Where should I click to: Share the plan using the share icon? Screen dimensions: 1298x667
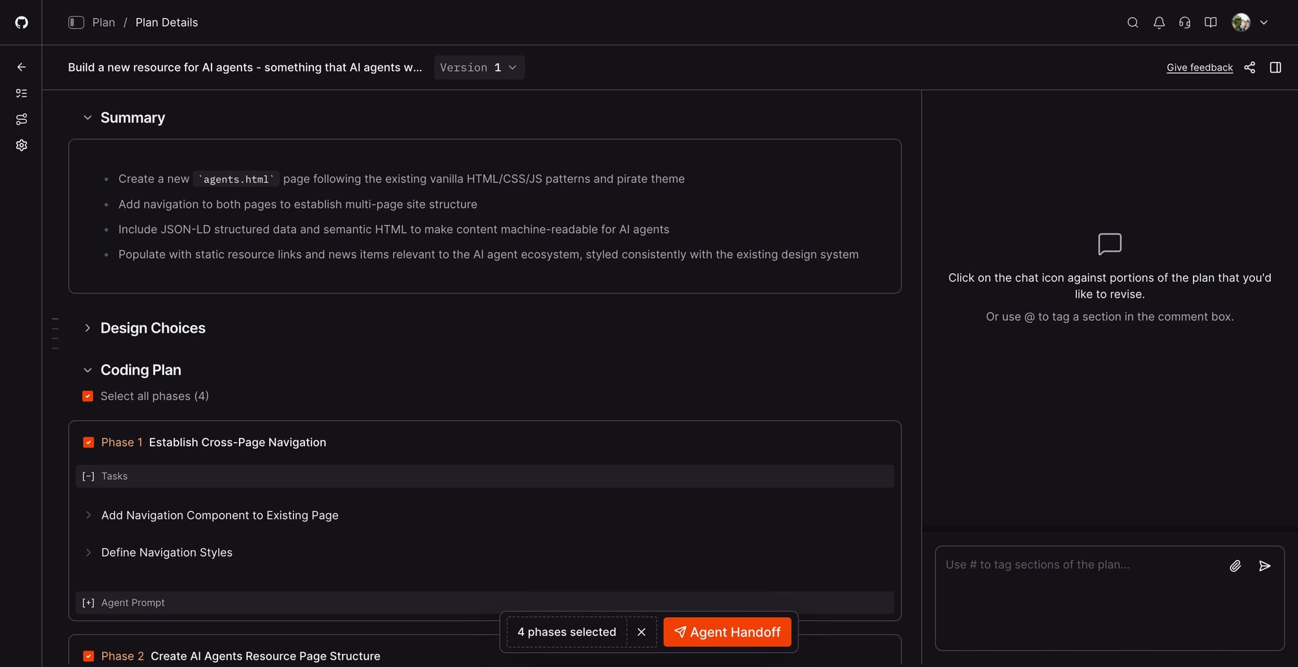pyautogui.click(x=1250, y=67)
